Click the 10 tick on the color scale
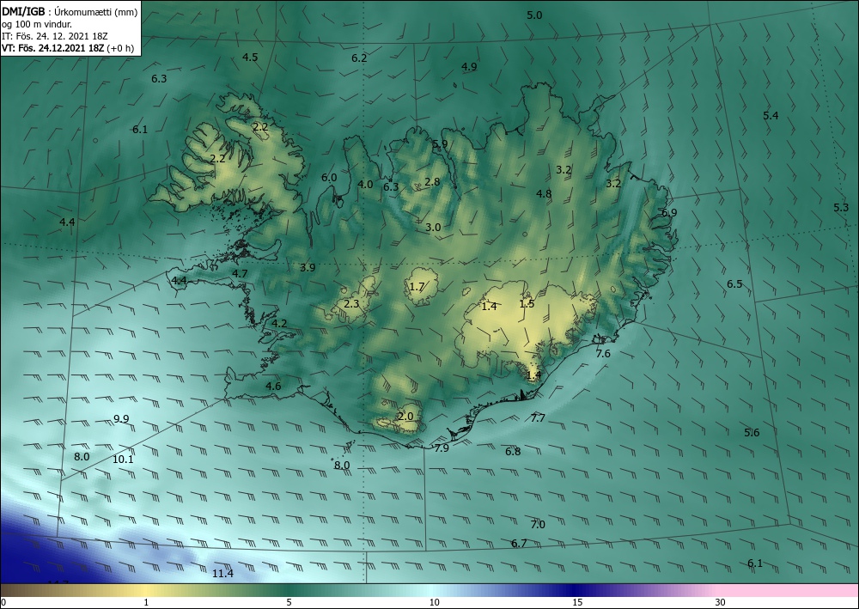This screenshot has width=859, height=609. pos(434,603)
